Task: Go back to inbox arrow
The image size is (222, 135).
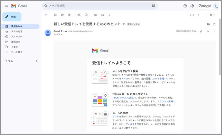Action: (x=46, y=15)
